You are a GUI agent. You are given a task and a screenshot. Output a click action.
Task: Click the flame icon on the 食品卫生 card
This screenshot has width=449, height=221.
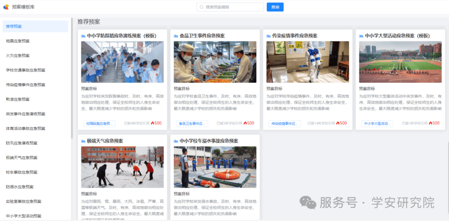pyautogui.click(x=245, y=123)
